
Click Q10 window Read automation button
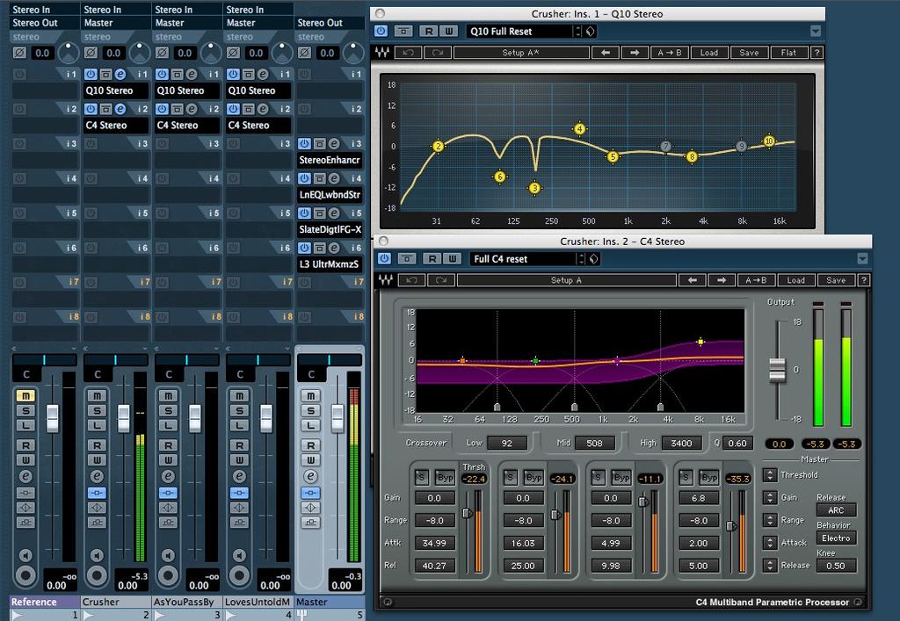(429, 31)
